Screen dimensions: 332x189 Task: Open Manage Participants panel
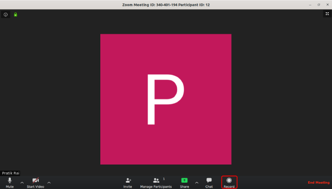tap(156, 183)
